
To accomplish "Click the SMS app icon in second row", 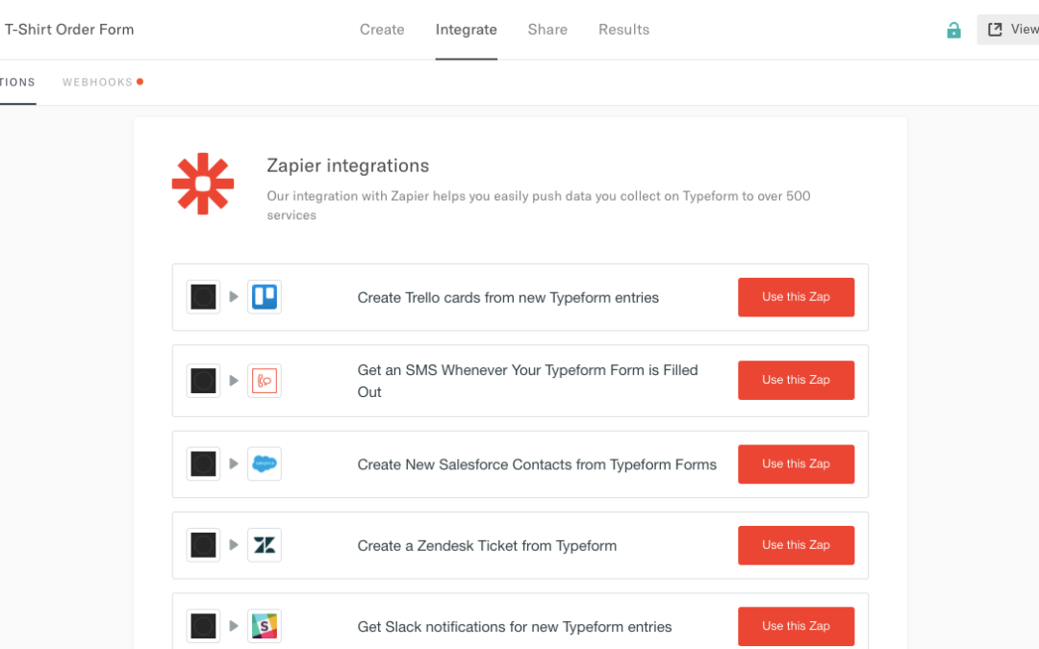I will (x=265, y=381).
